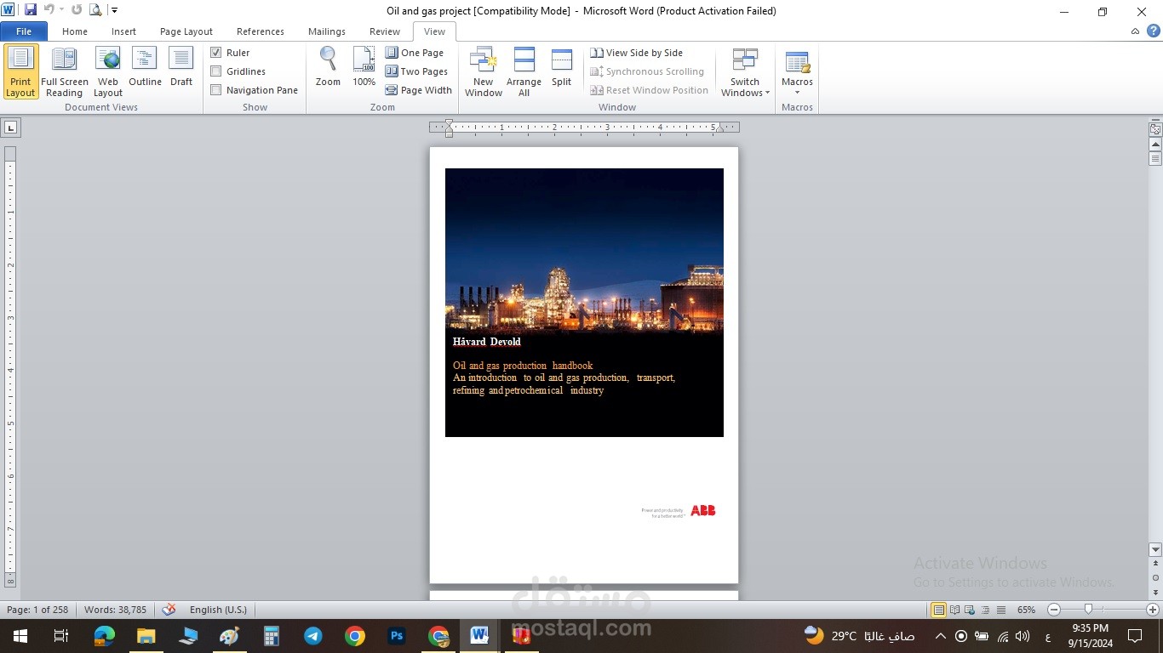Switch to Print Layout view in ribbon
Screen dimensions: 1163x653
click(20, 72)
